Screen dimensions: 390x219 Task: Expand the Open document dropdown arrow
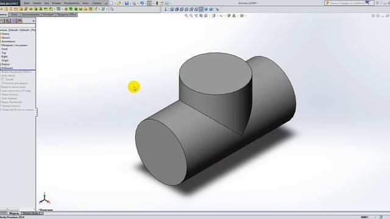pos(122,4)
